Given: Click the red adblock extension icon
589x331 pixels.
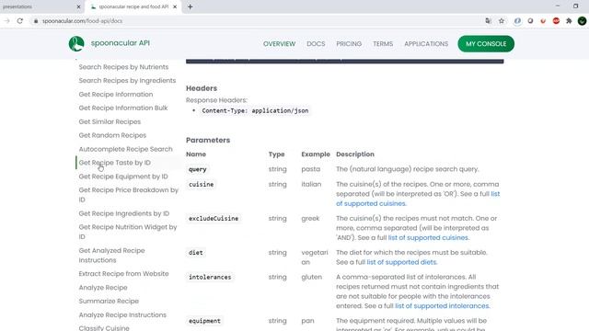Looking at the screenshot, I should click(x=556, y=21).
